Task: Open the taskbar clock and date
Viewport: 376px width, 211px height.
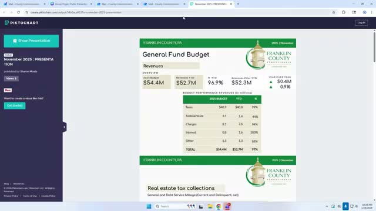Action: (367, 206)
